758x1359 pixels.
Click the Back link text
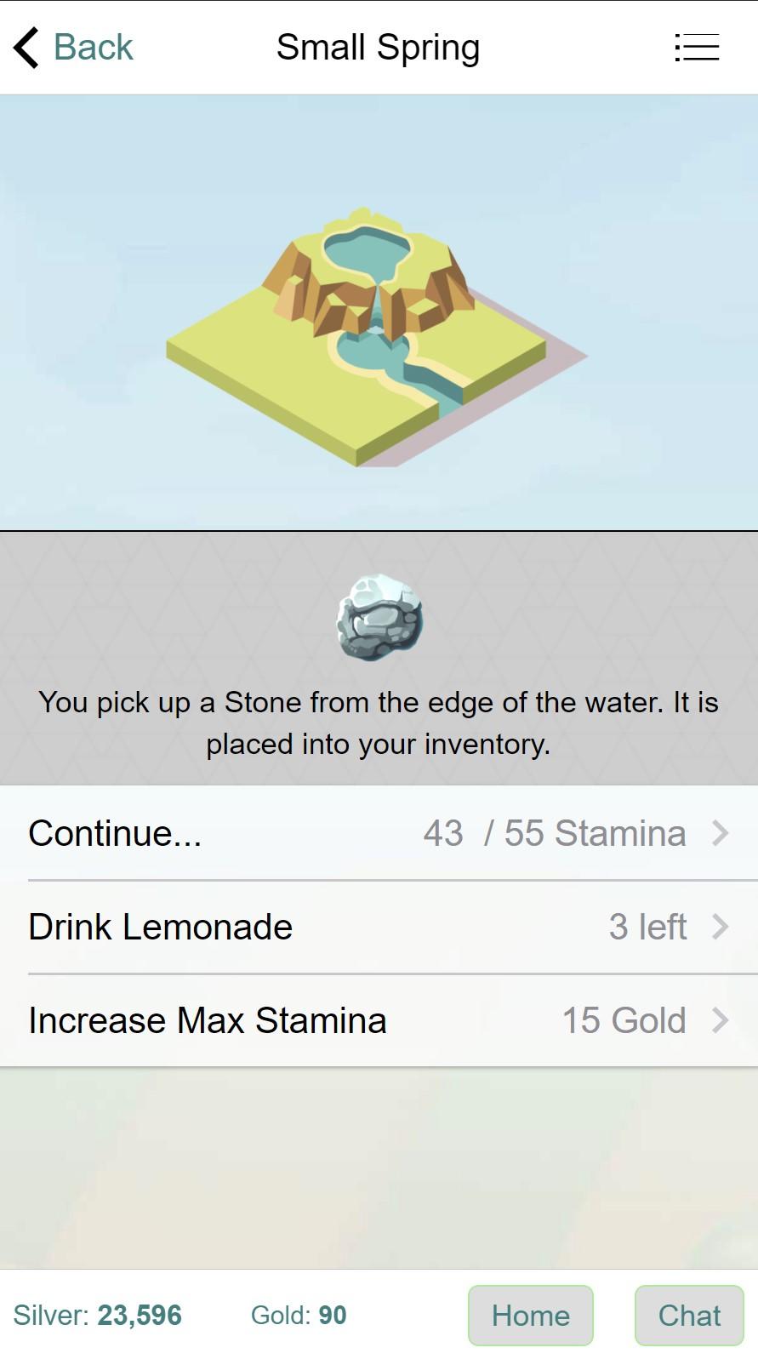point(94,48)
